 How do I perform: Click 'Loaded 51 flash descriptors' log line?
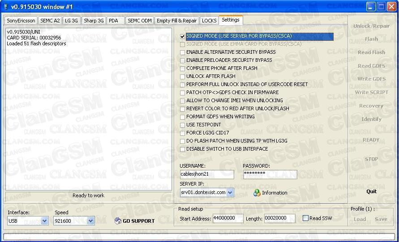coord(36,43)
